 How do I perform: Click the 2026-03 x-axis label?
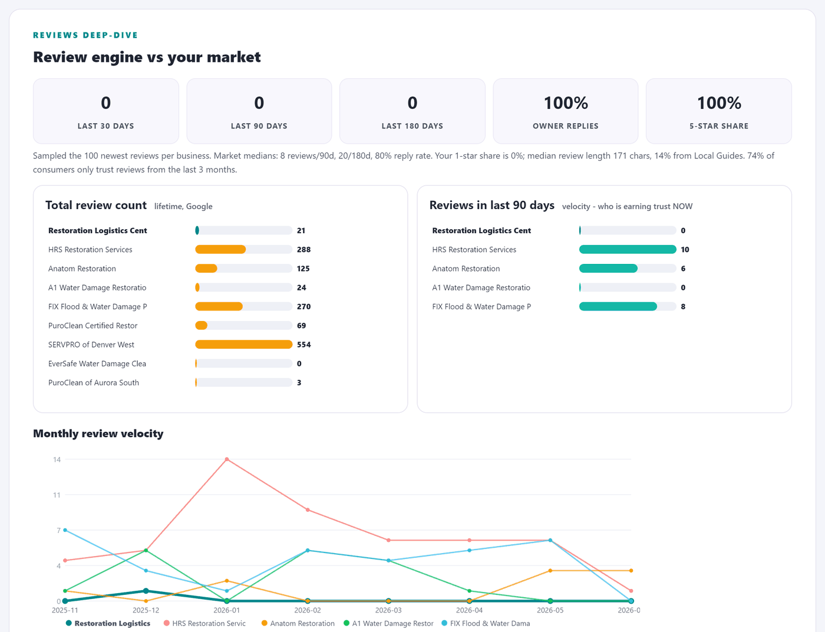coord(388,610)
